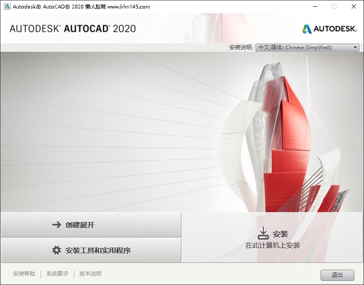Open the 系统要求 link
Viewport: 364px width, 285px height.
(57, 274)
